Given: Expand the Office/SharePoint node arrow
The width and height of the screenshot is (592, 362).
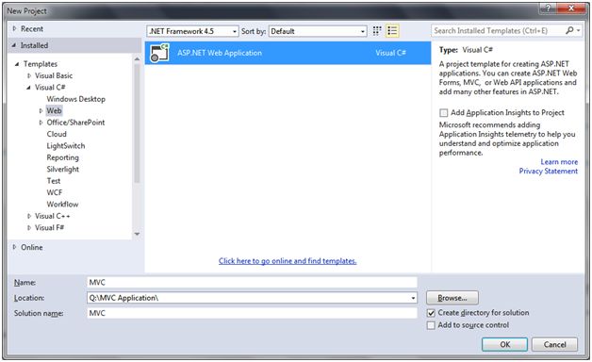Looking at the screenshot, I should [x=41, y=123].
